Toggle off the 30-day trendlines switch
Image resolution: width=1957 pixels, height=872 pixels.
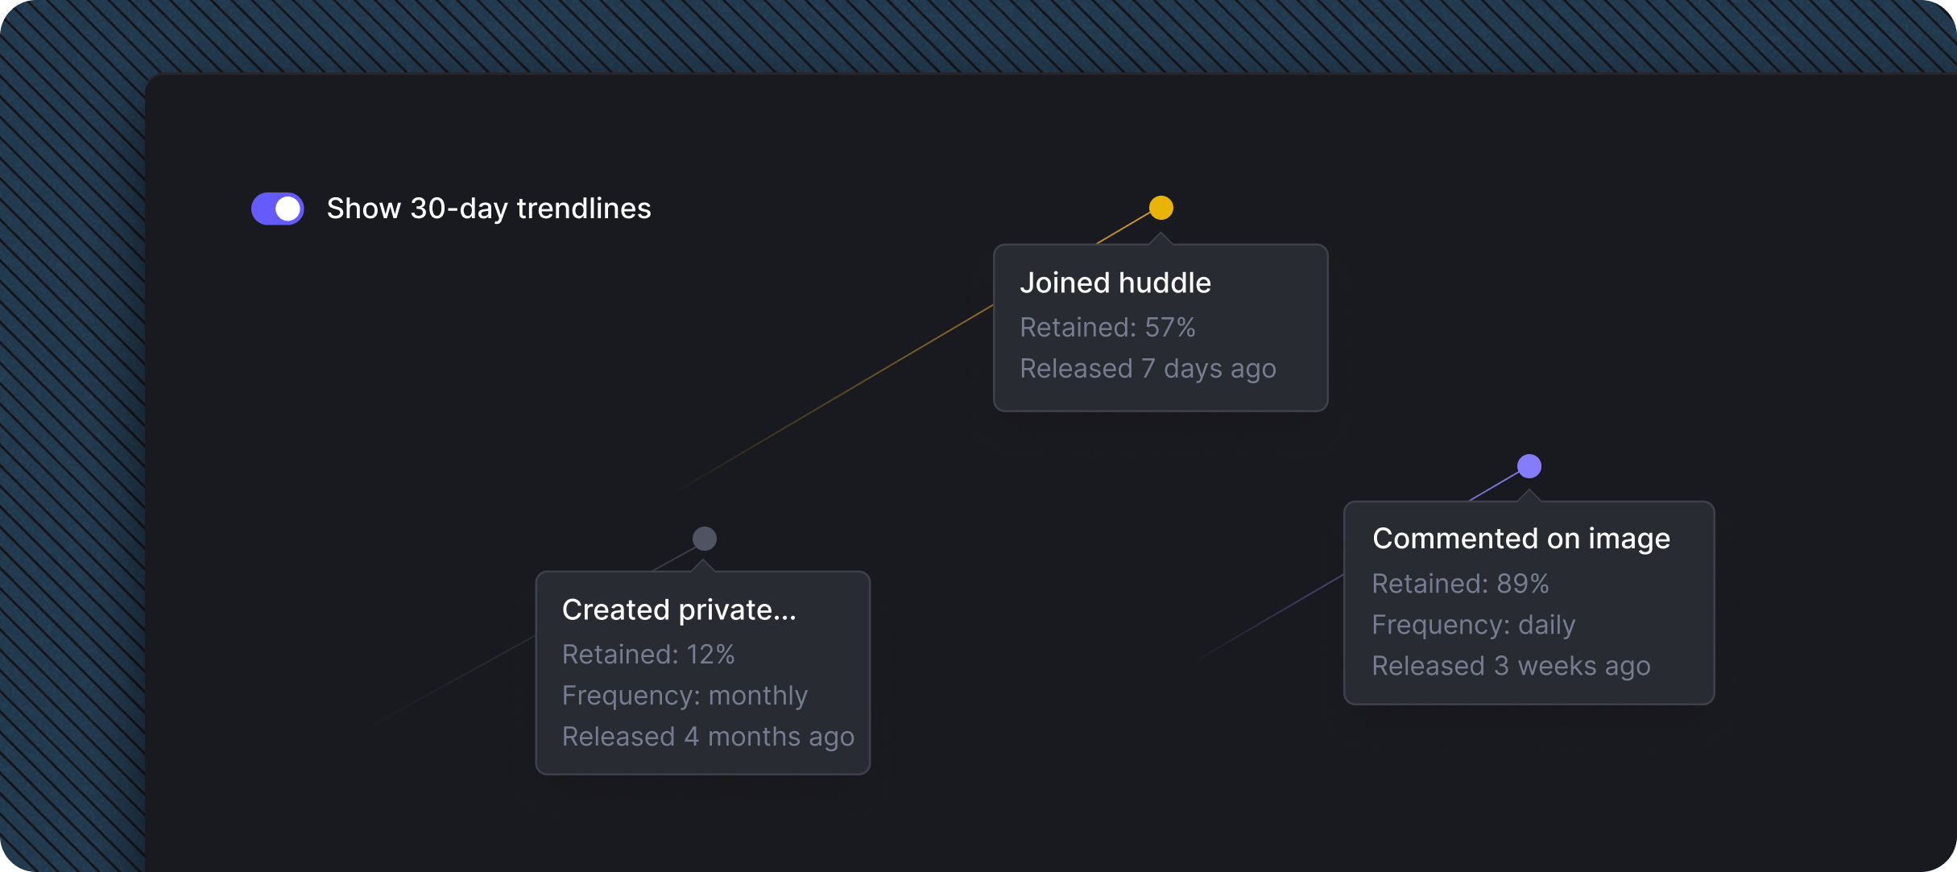277,209
